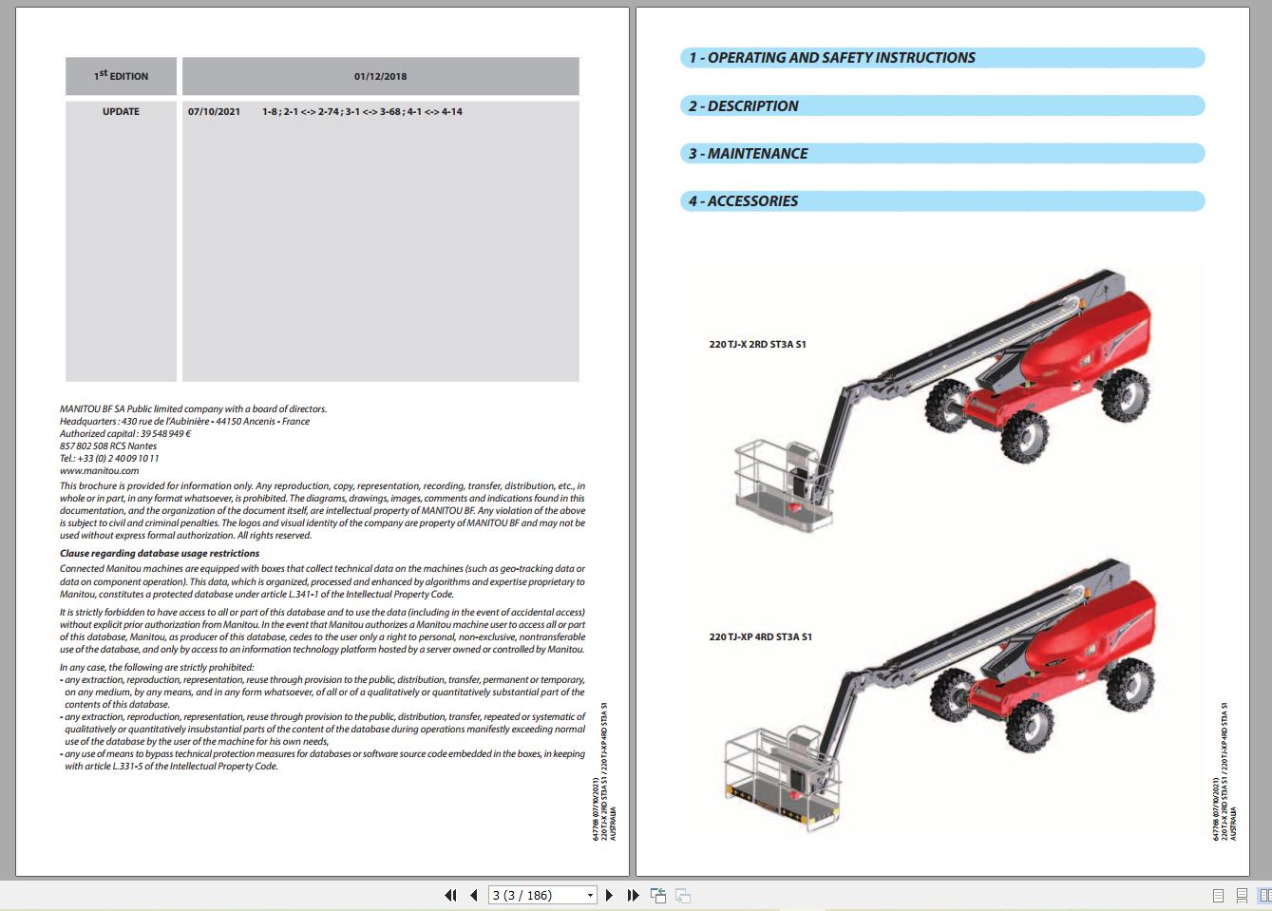Go to the previous page
Image resolution: width=1272 pixels, height=911 pixels.
474,895
